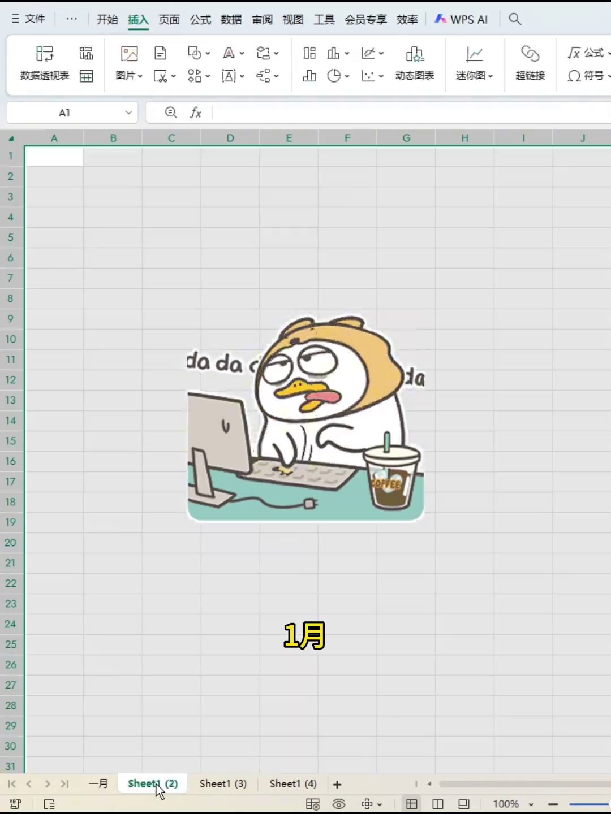611x814 pixels.
Task: Open the WPS AI assistant
Action: 461,19
